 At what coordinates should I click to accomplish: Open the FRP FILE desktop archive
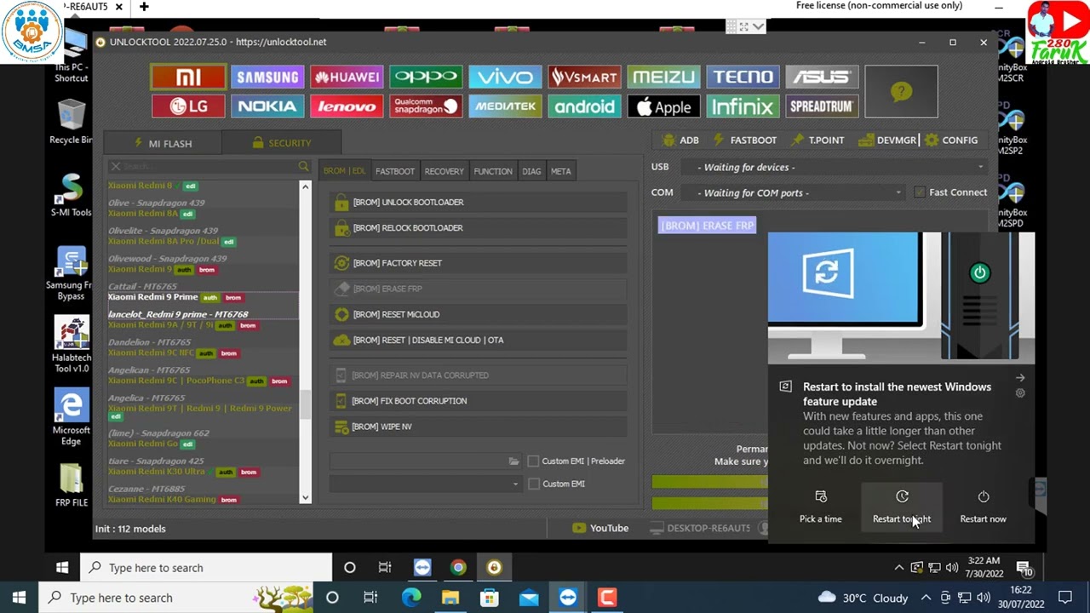coord(72,485)
